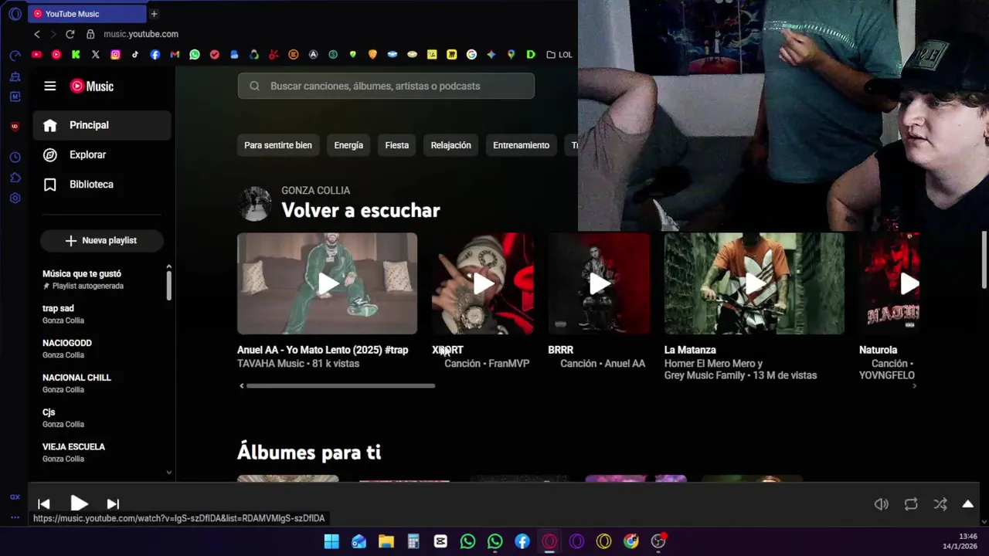
Task: Click playlist sidebar scroll-down arrow
Action: click(x=168, y=472)
